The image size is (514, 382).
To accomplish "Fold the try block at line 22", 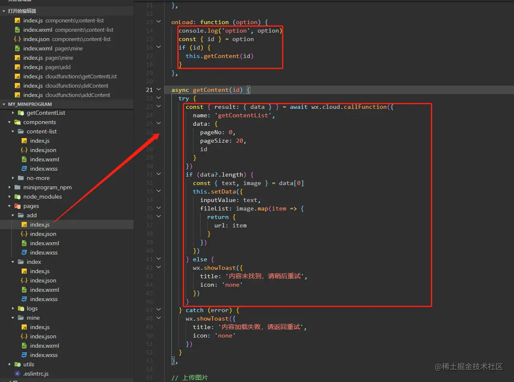I will pyautogui.click(x=159, y=98).
